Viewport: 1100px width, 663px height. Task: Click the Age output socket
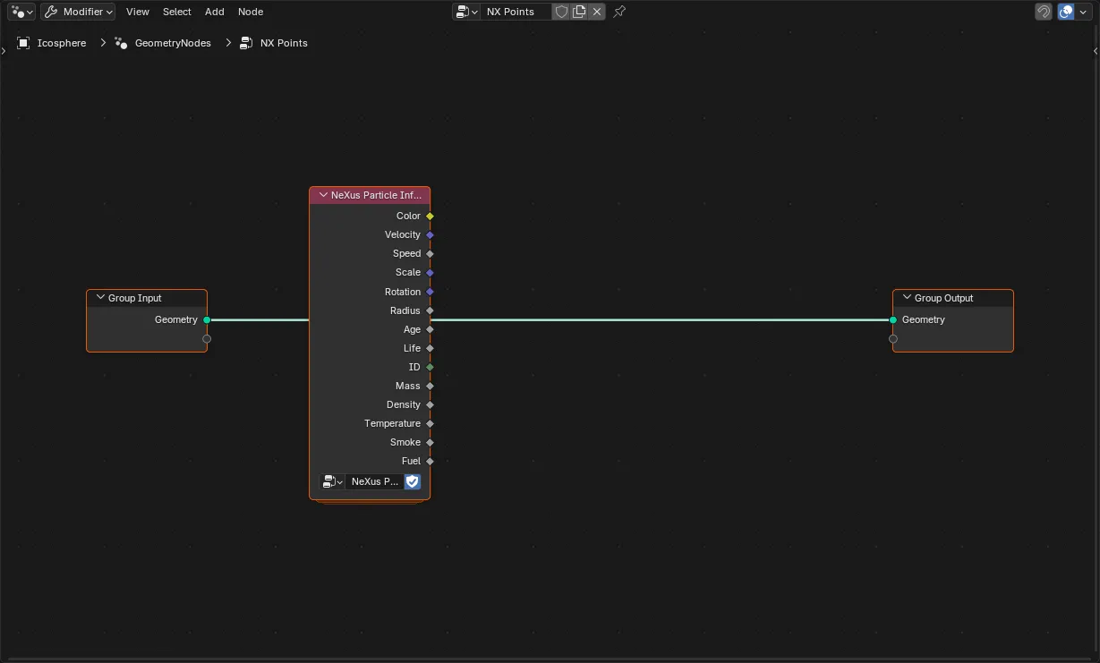coord(430,329)
